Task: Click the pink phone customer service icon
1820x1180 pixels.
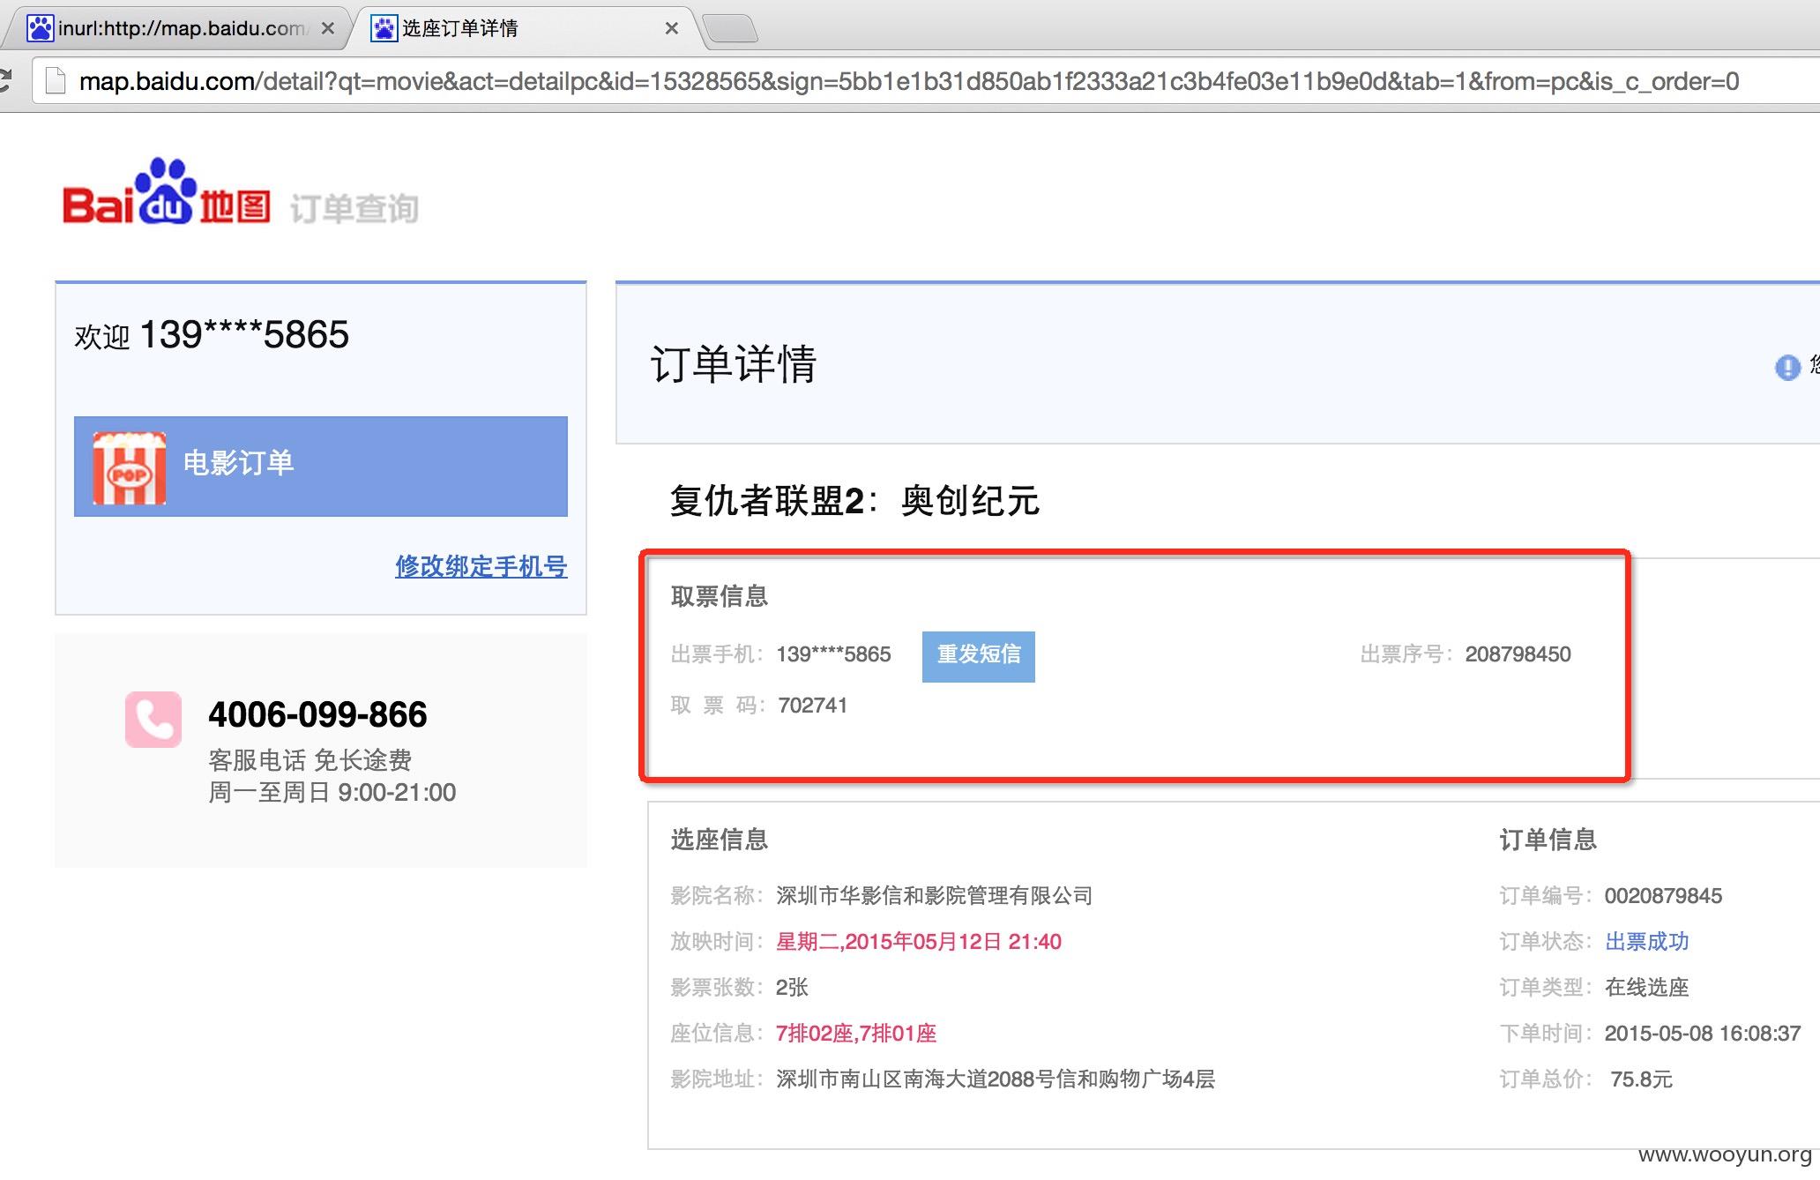Action: click(153, 720)
